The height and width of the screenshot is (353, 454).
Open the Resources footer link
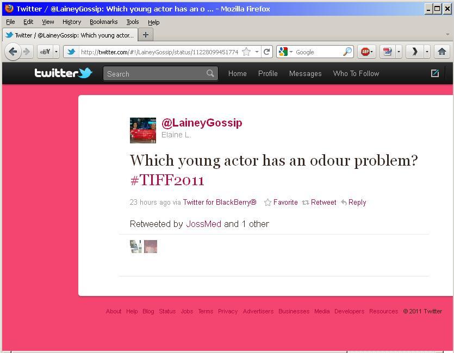(384, 311)
